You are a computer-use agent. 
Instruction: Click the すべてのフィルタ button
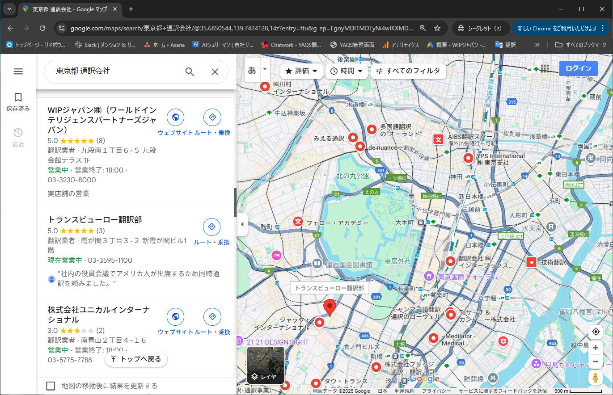(408, 71)
